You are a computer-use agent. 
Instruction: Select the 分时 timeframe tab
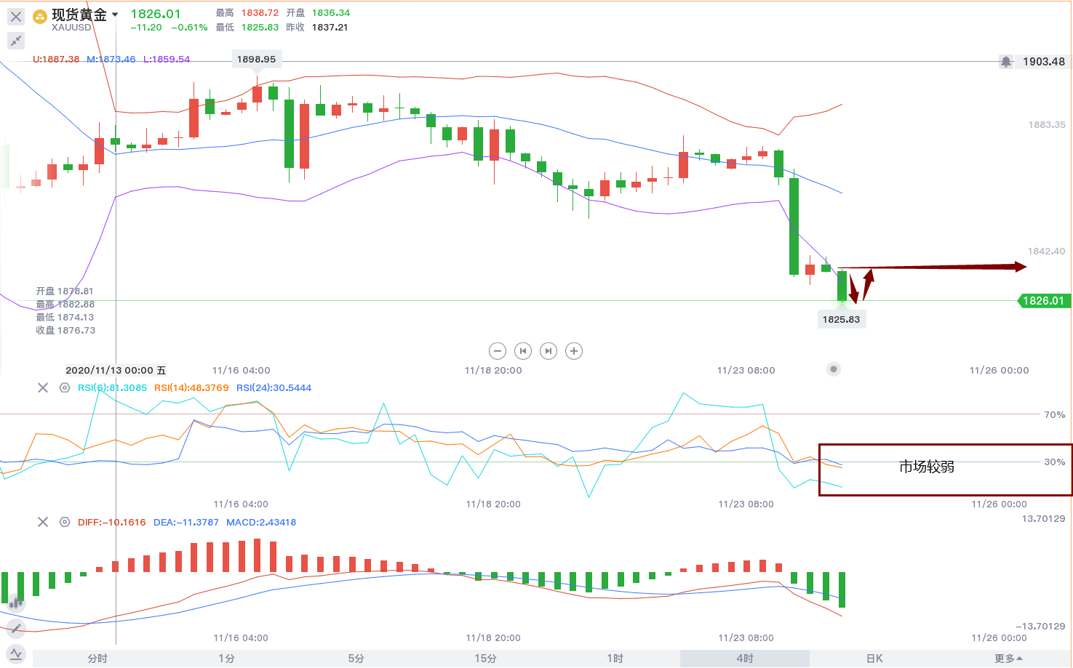coord(97,659)
